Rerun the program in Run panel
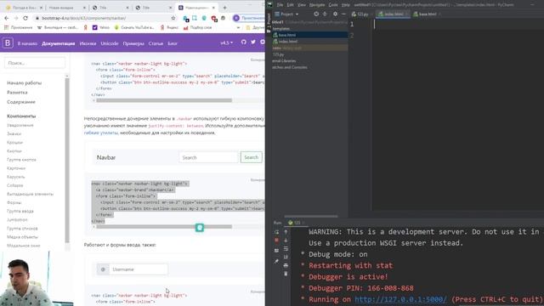544x306 pixels. (276, 232)
